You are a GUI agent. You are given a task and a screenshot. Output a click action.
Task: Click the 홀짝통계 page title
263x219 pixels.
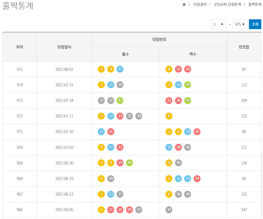point(18,6)
